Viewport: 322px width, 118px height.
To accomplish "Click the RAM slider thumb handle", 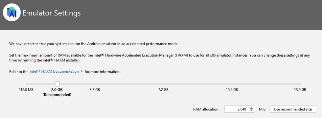I will pos(57,84).
